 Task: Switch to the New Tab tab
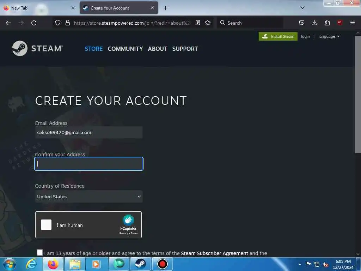[x=39, y=8]
